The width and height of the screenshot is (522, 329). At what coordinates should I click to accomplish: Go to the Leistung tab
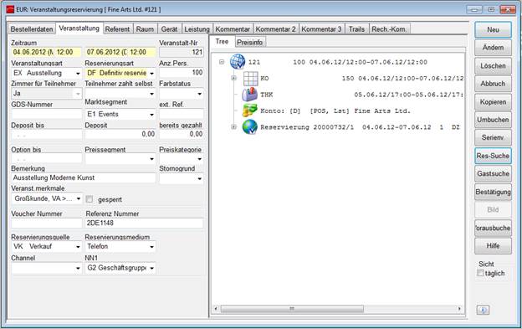(197, 29)
